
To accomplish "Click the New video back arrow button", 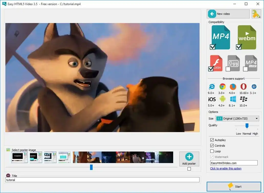I will click(x=228, y=14).
